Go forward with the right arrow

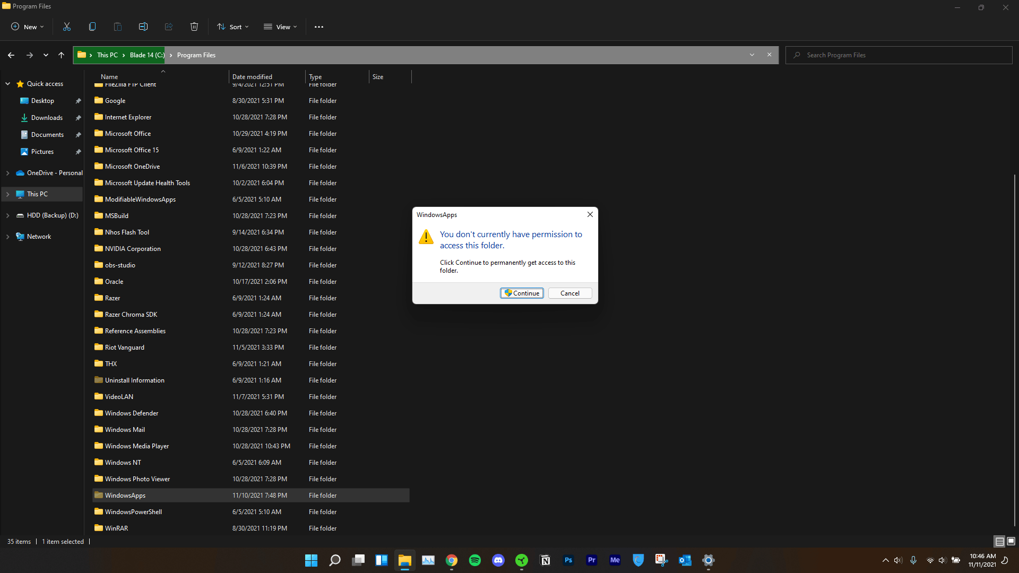[30, 55]
